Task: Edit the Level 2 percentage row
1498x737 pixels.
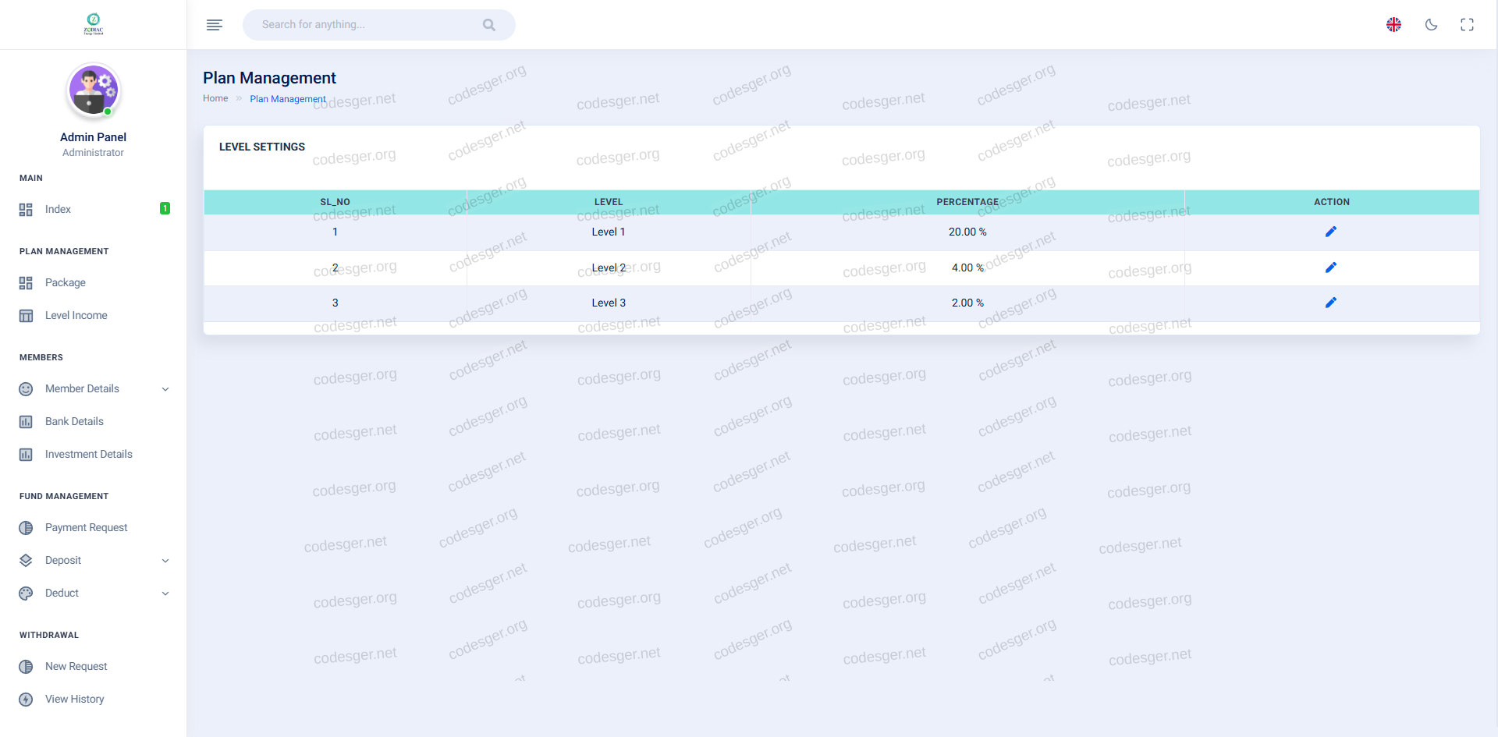Action: click(x=1331, y=268)
